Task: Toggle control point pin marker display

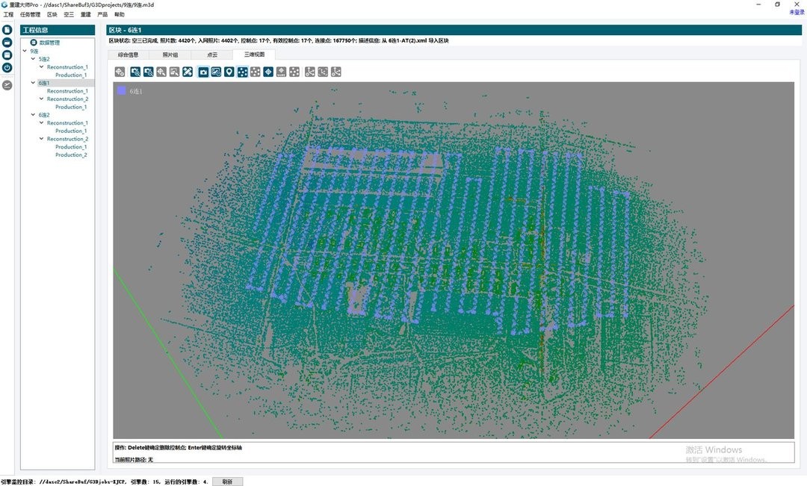Action: click(229, 72)
